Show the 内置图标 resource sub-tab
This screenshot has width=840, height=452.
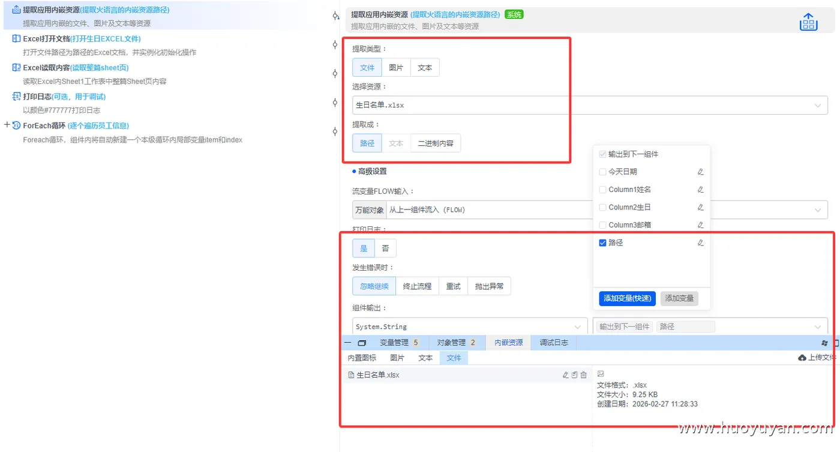(362, 358)
